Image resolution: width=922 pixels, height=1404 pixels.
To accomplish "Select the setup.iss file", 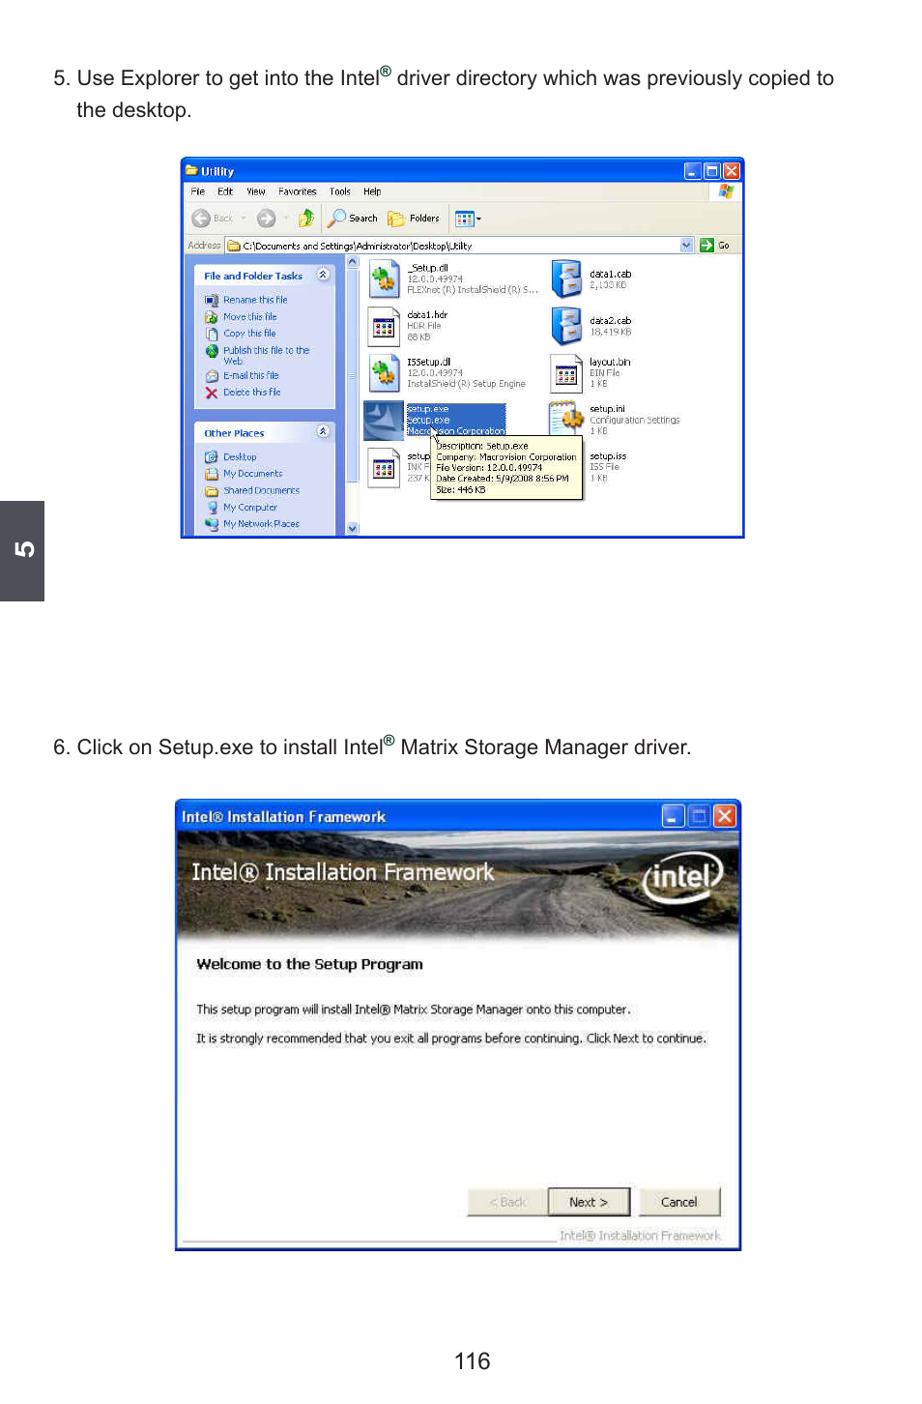I will [x=608, y=467].
